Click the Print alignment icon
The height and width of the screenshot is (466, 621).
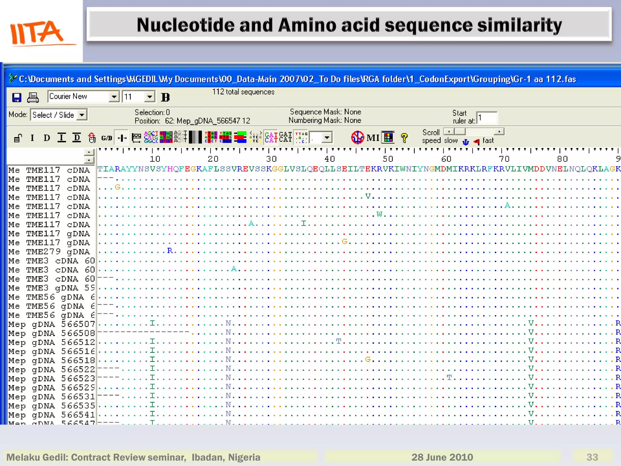(33, 97)
